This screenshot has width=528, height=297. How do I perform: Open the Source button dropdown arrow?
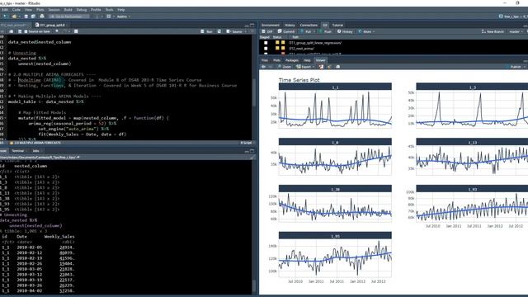[x=246, y=31]
